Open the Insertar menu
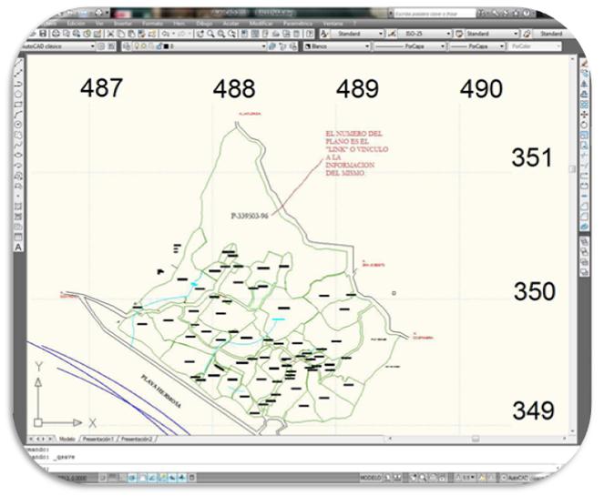The height and width of the screenshot is (496, 604). pyautogui.click(x=122, y=24)
